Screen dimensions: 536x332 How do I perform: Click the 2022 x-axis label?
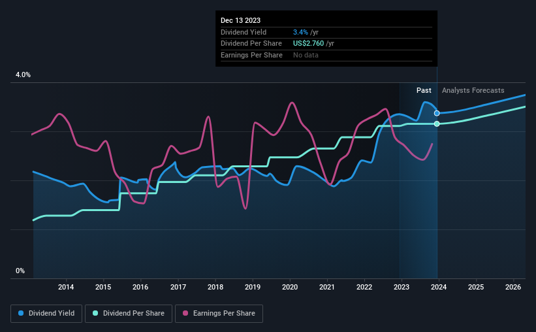364,287
